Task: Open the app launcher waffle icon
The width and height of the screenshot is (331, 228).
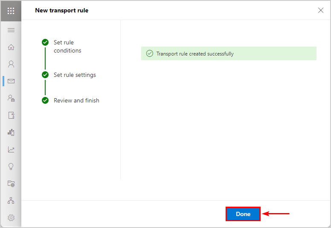Action: (x=11, y=11)
